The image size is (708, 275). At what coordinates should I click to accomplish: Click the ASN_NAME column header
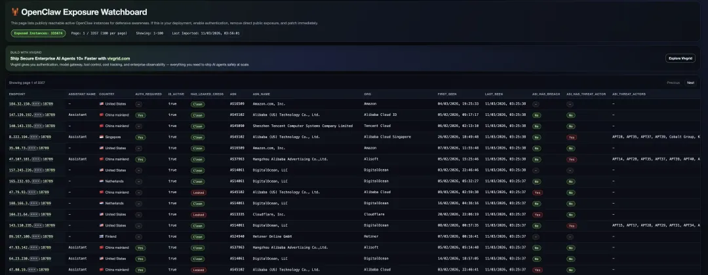tap(262, 94)
